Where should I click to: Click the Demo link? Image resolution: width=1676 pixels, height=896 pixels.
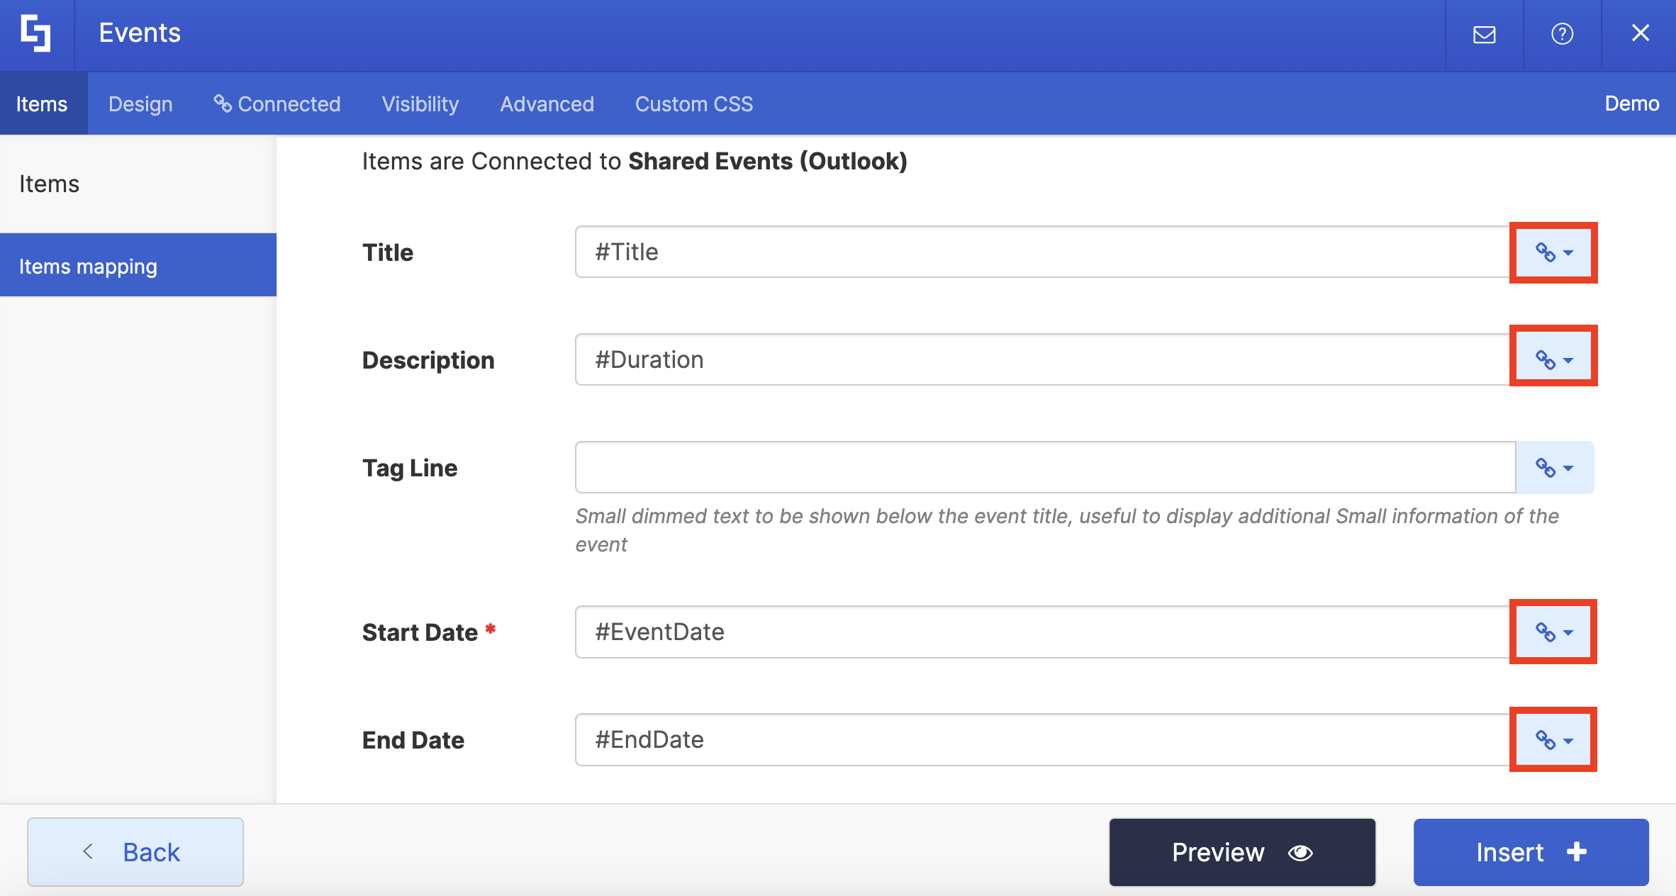click(1631, 104)
